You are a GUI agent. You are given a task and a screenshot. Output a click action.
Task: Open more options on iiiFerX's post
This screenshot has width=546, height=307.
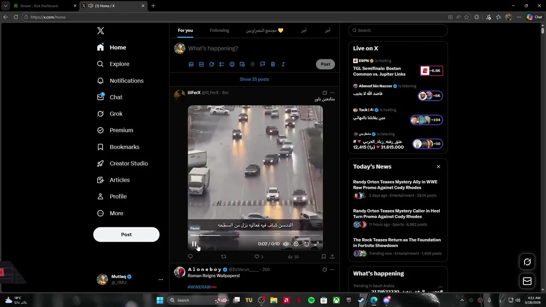click(x=332, y=93)
